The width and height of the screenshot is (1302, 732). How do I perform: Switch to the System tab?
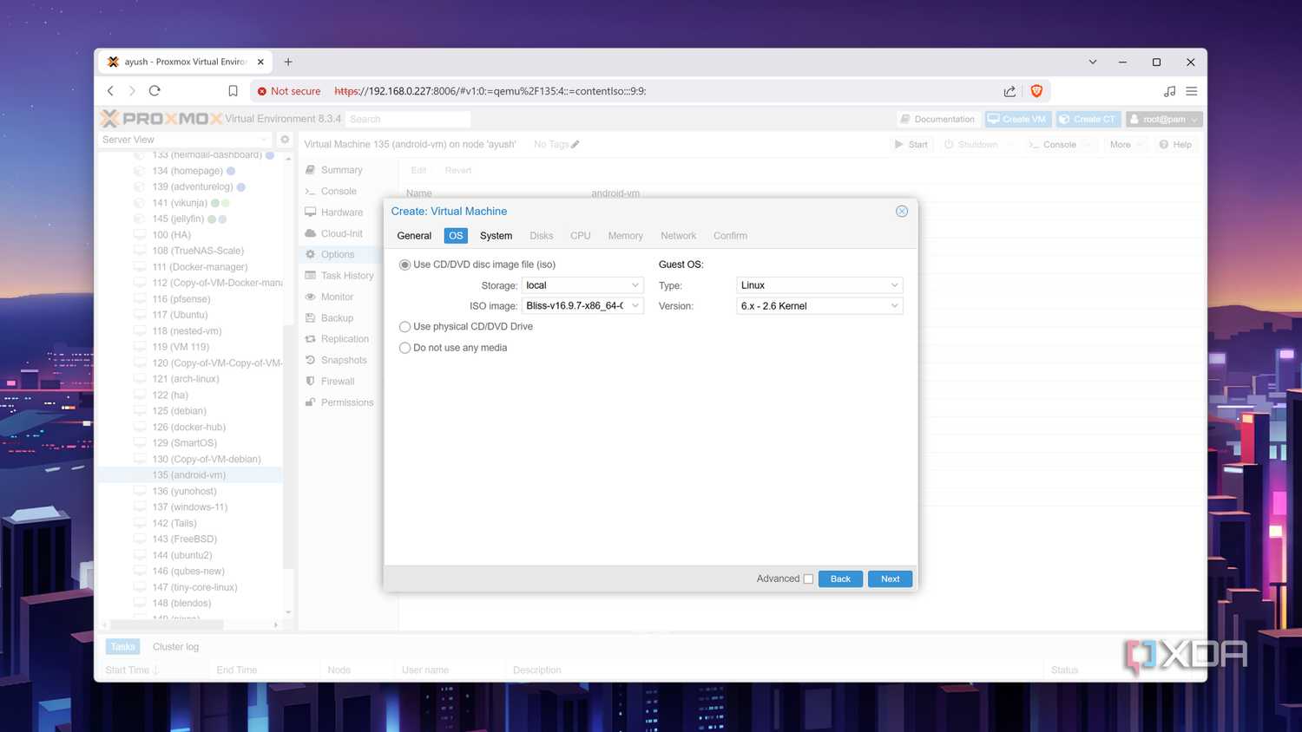pos(496,236)
